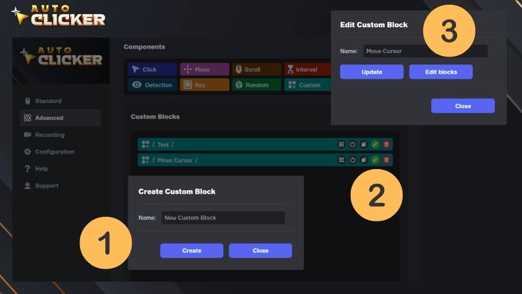Click the Name field in Edit Custom Block
This screenshot has height=294, width=522.
(425, 51)
